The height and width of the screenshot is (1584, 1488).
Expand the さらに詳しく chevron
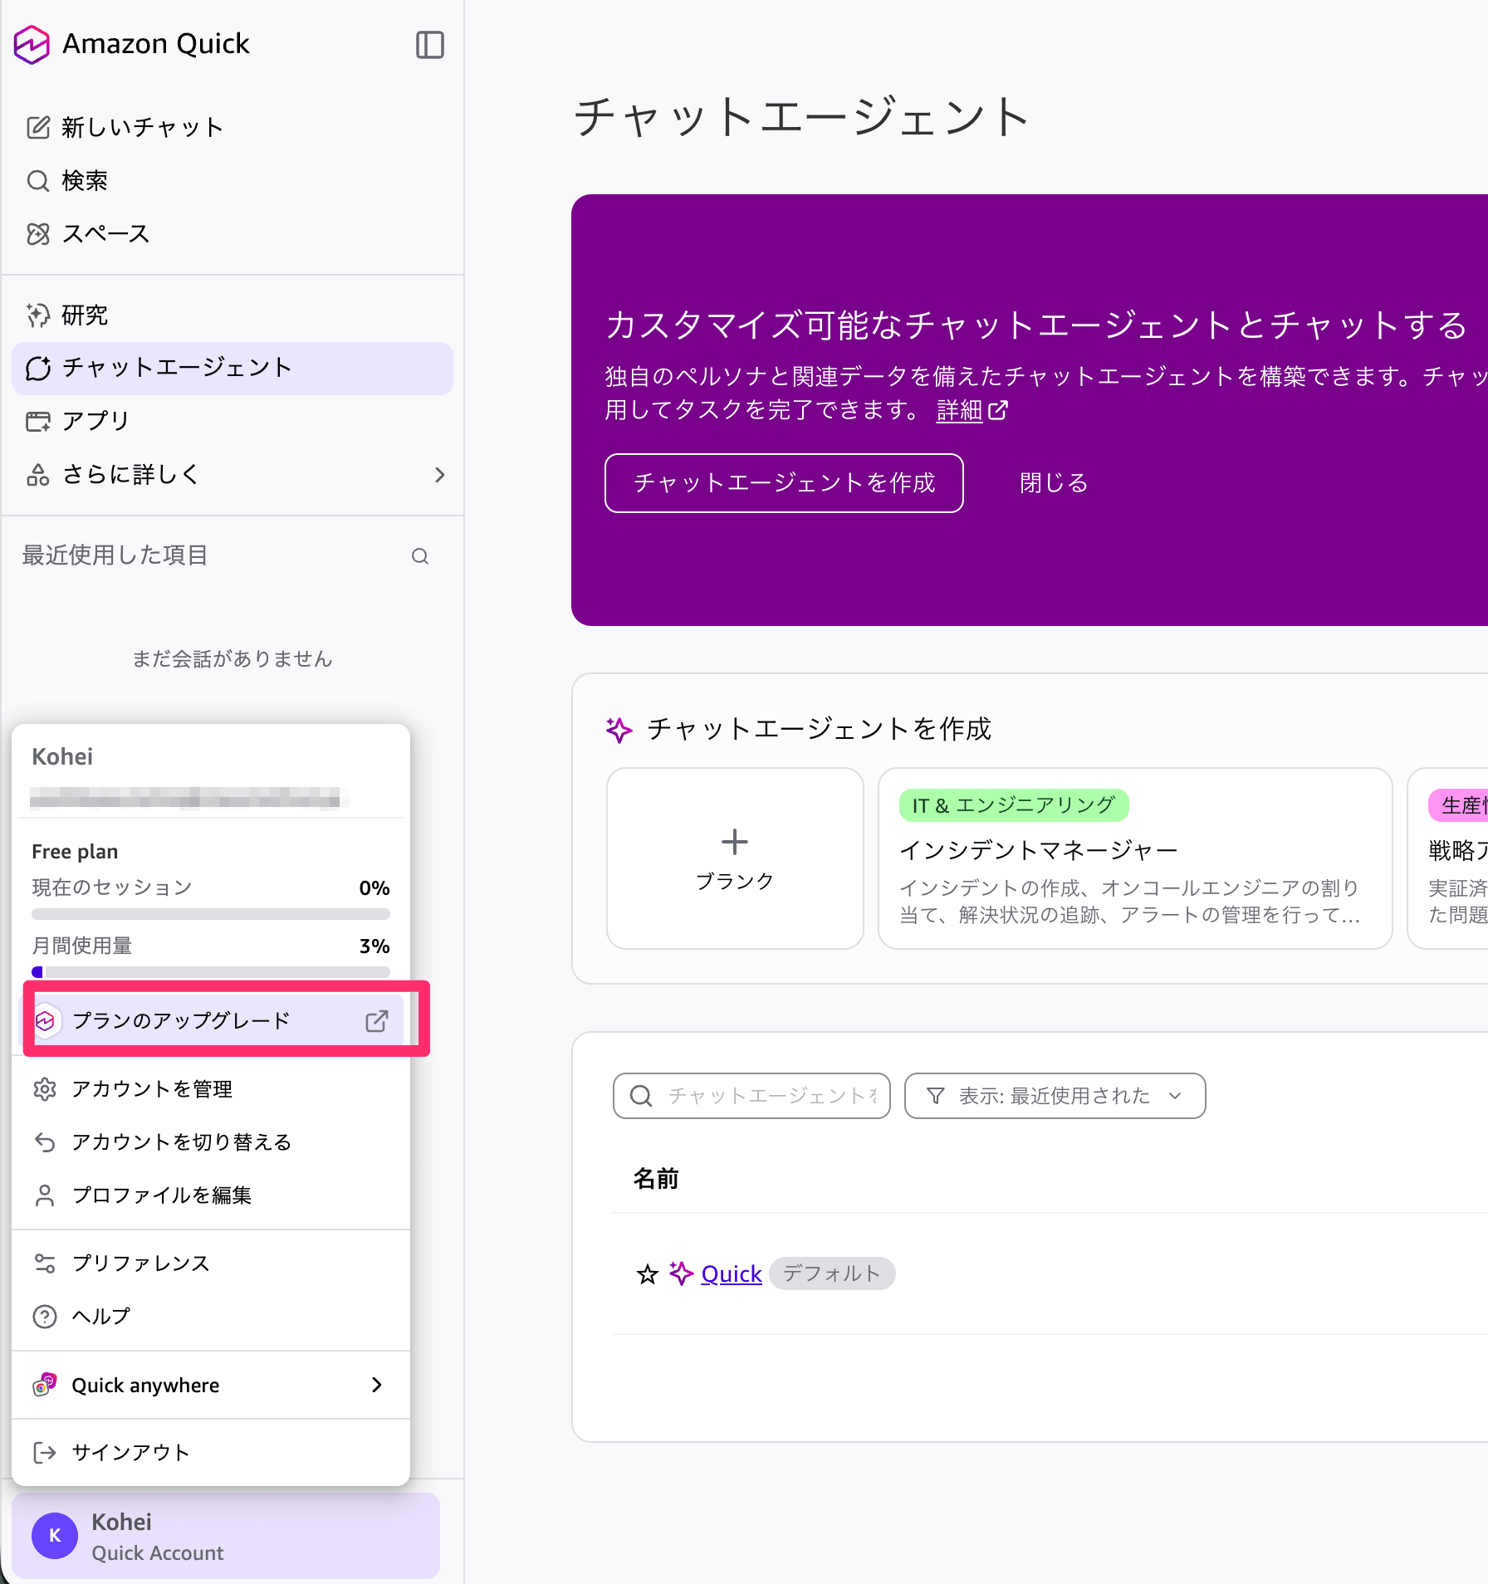(439, 474)
